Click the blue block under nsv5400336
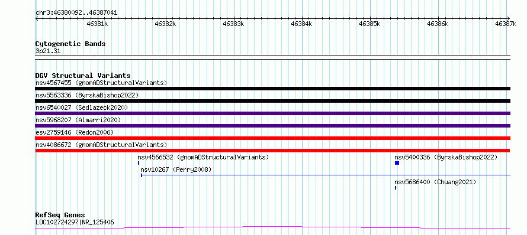This screenshot has height=235, width=527. [x=397, y=163]
